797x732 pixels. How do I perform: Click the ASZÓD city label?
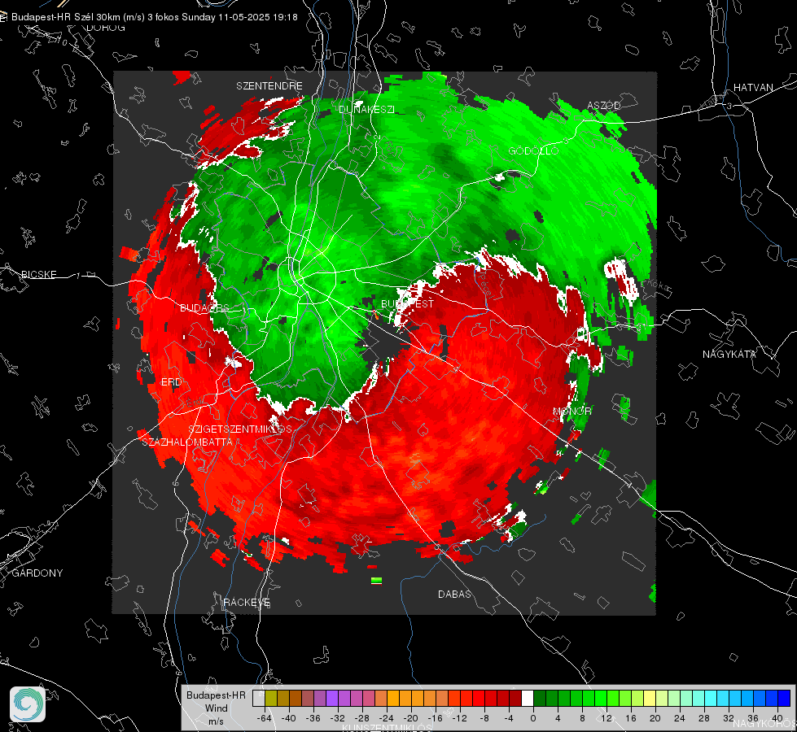[x=604, y=105]
